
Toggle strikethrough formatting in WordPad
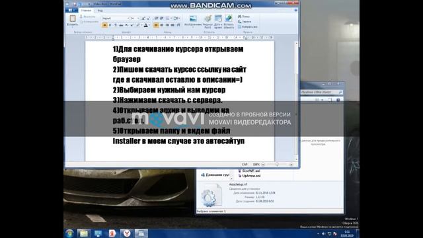(121, 25)
